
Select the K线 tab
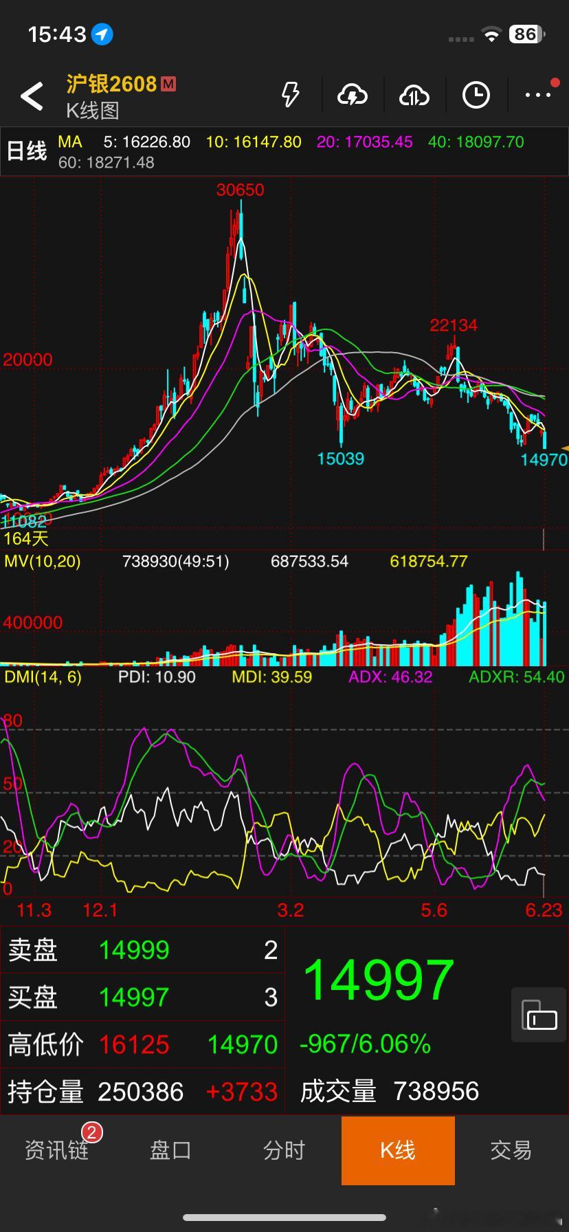click(398, 1150)
